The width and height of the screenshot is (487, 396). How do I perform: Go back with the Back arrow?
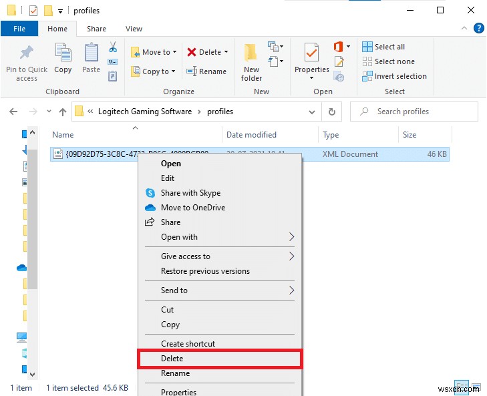[x=13, y=112]
